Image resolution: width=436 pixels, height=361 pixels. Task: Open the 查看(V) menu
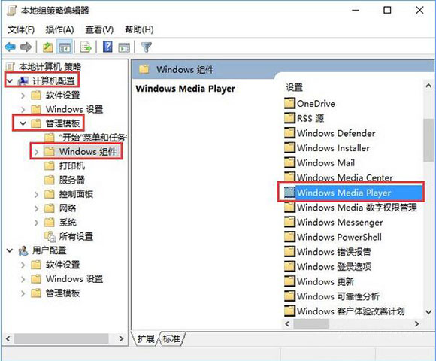tap(99, 29)
